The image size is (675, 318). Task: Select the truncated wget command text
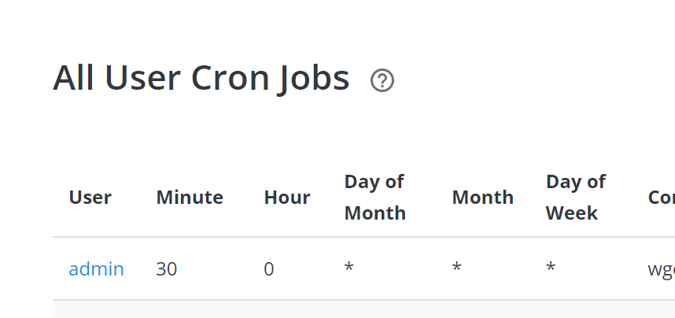pos(661,270)
